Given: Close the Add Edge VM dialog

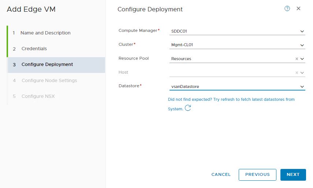Looking at the screenshot, I should tap(298, 9).
